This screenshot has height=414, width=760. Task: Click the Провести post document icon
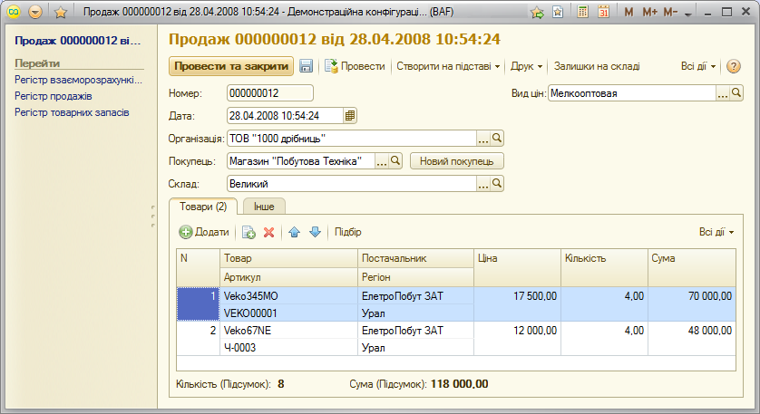coord(331,66)
